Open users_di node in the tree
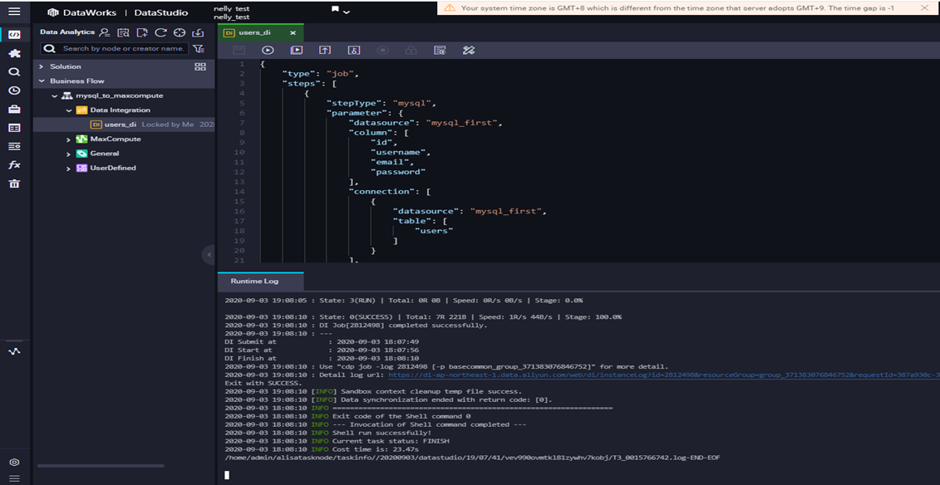The height and width of the screenshot is (485, 940). (x=121, y=125)
